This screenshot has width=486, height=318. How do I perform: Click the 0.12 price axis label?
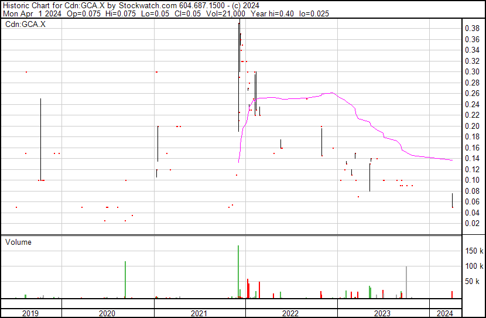(x=472, y=169)
